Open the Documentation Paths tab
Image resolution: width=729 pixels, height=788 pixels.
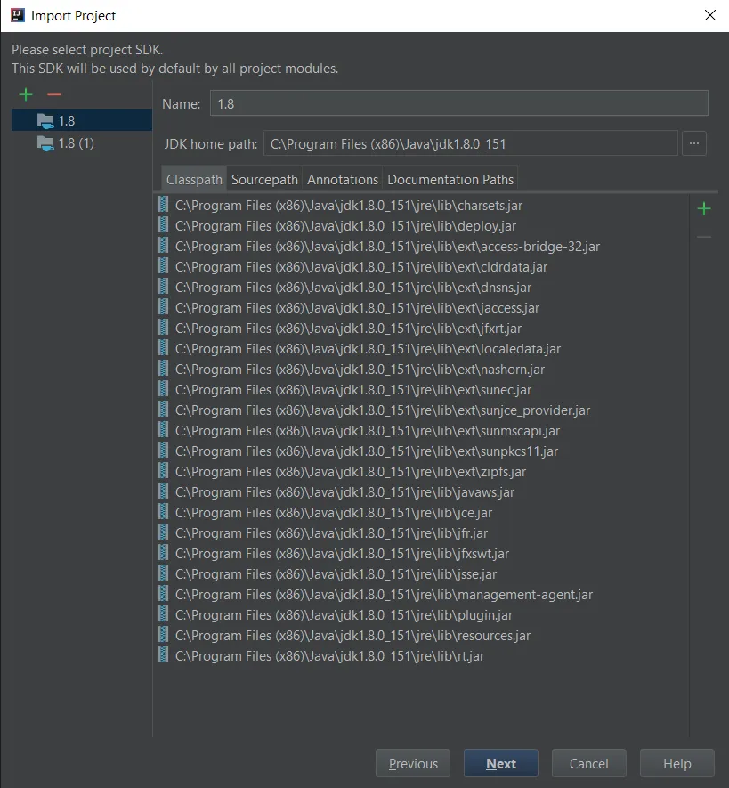click(x=450, y=179)
